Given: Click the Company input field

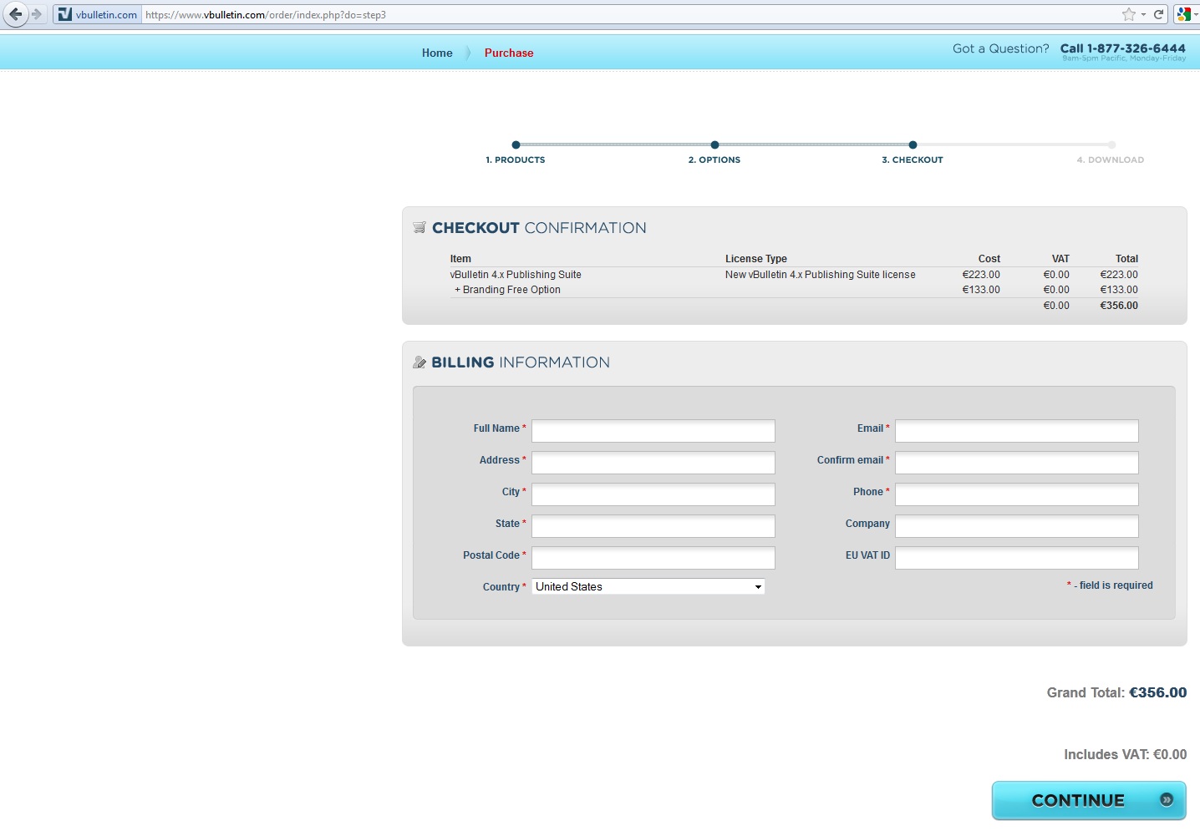Looking at the screenshot, I should 1017,526.
